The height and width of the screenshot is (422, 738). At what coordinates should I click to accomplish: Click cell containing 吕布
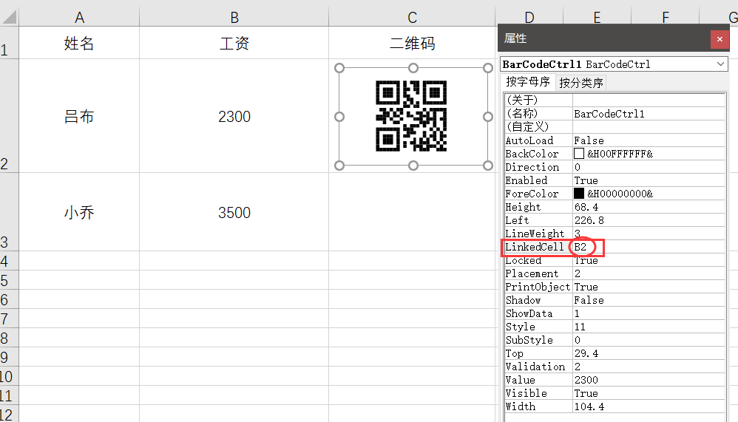click(x=79, y=116)
